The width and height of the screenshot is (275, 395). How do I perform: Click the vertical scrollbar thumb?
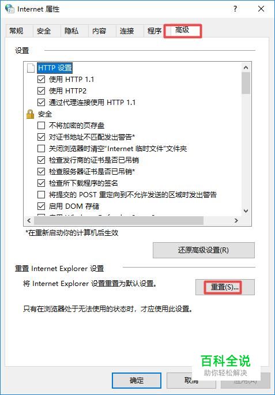(x=246, y=83)
